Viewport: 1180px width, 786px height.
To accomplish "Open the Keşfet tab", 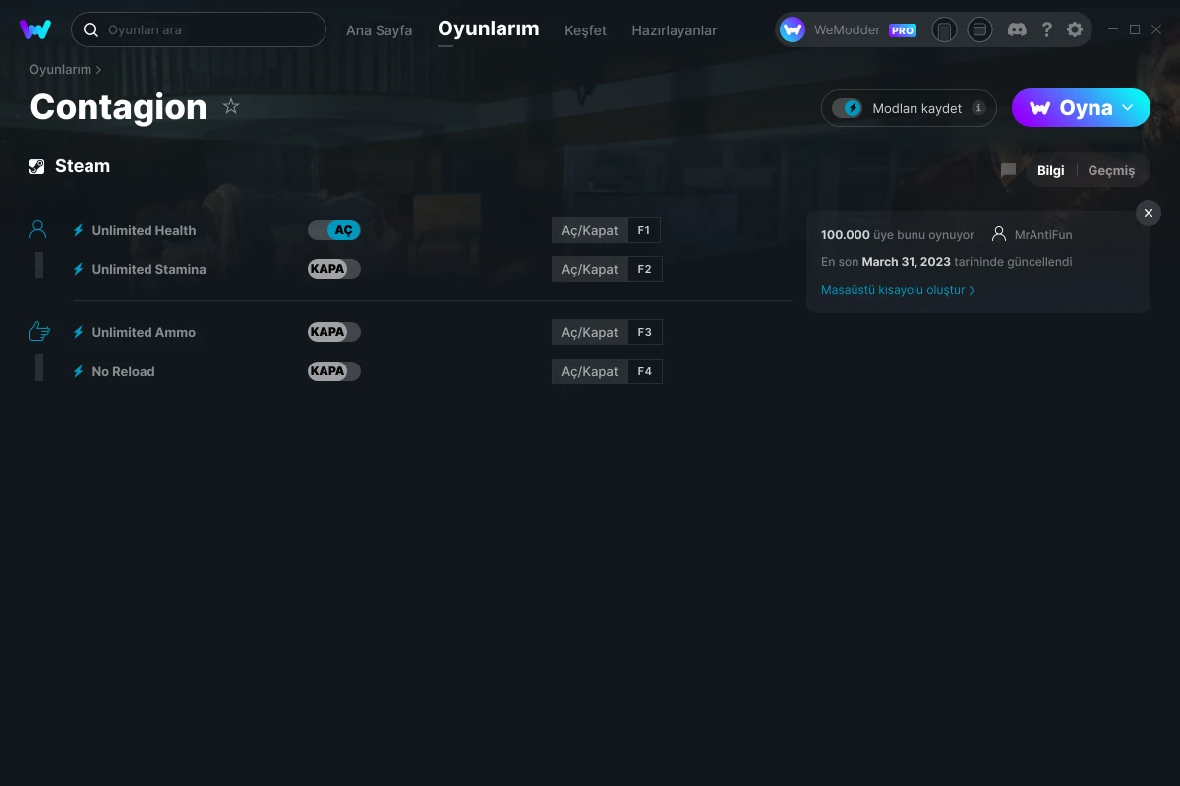I will coord(585,30).
